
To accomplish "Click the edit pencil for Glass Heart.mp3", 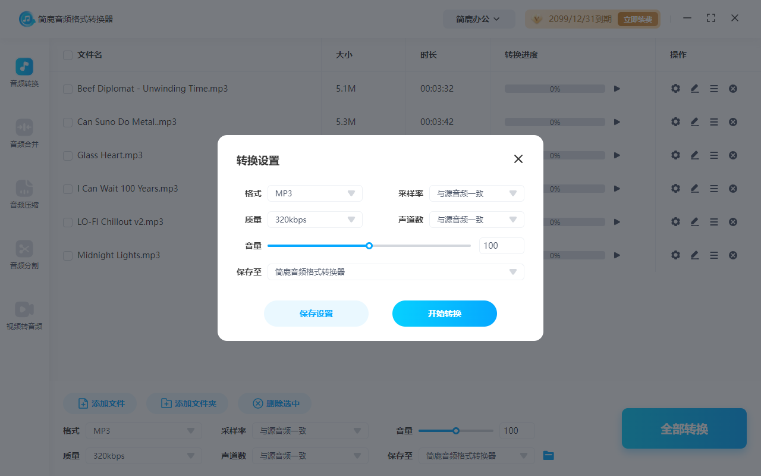I will tap(694, 155).
